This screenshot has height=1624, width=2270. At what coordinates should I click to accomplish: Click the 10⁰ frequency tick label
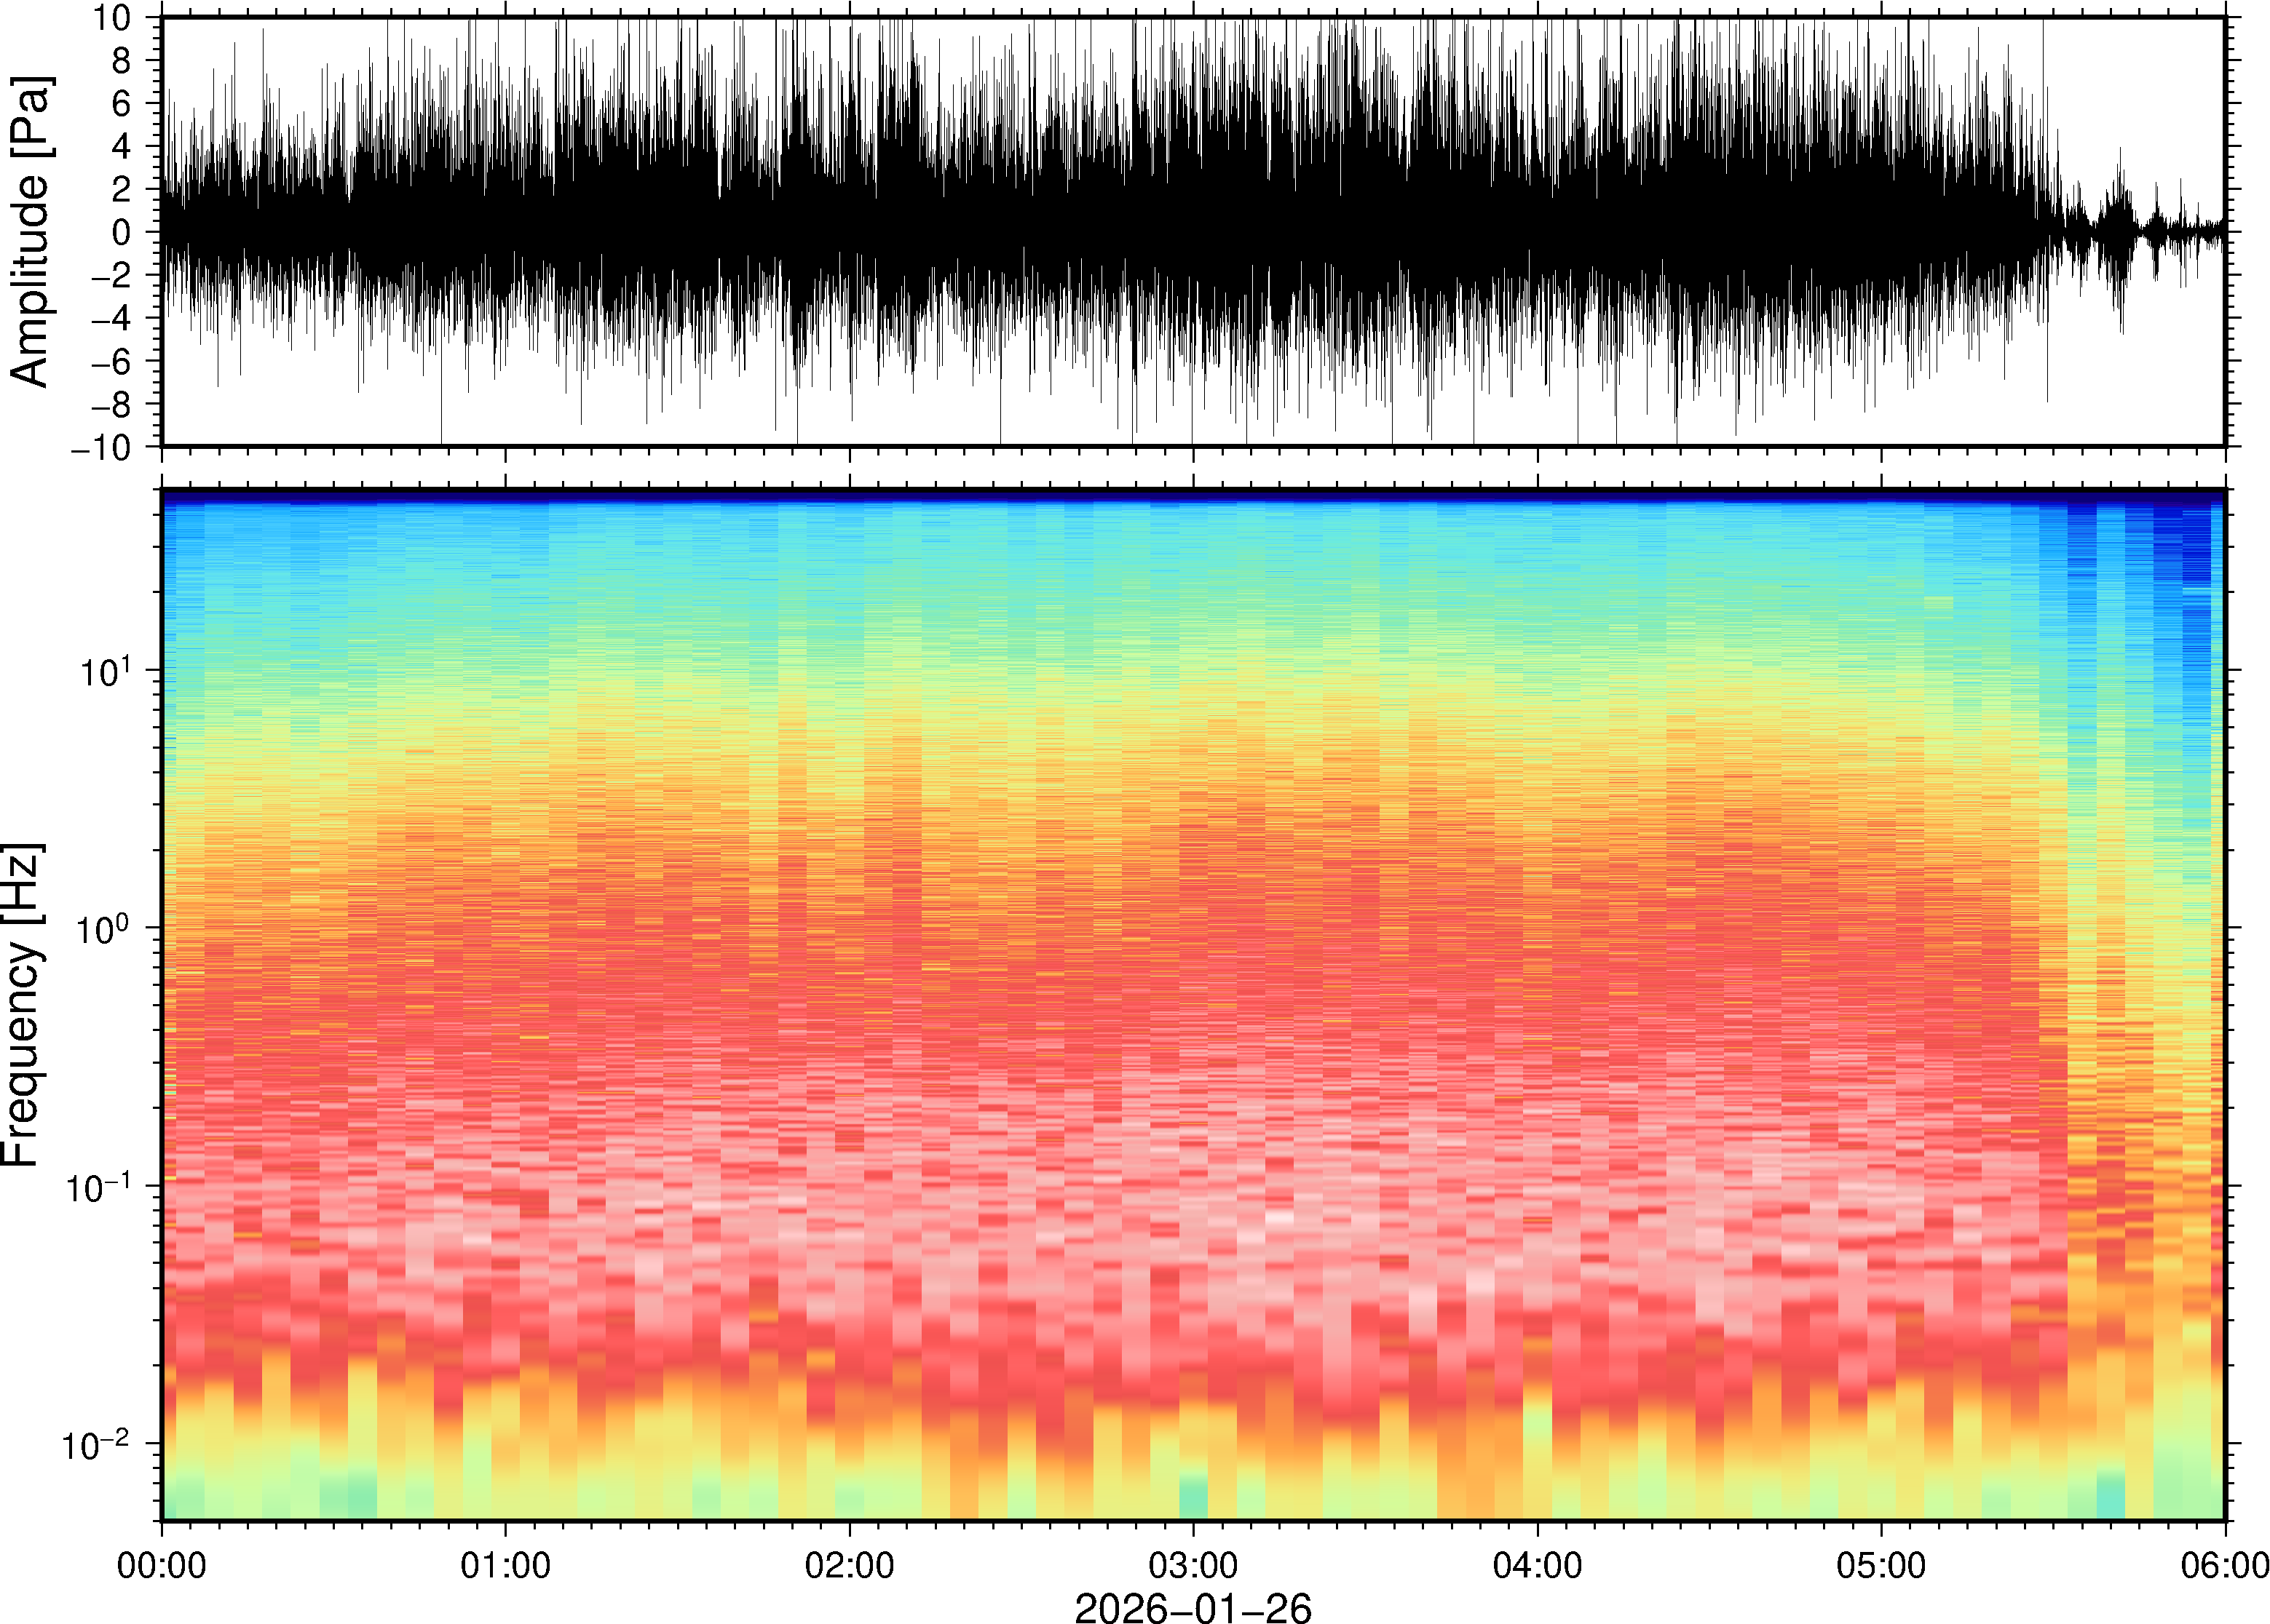(x=105, y=929)
